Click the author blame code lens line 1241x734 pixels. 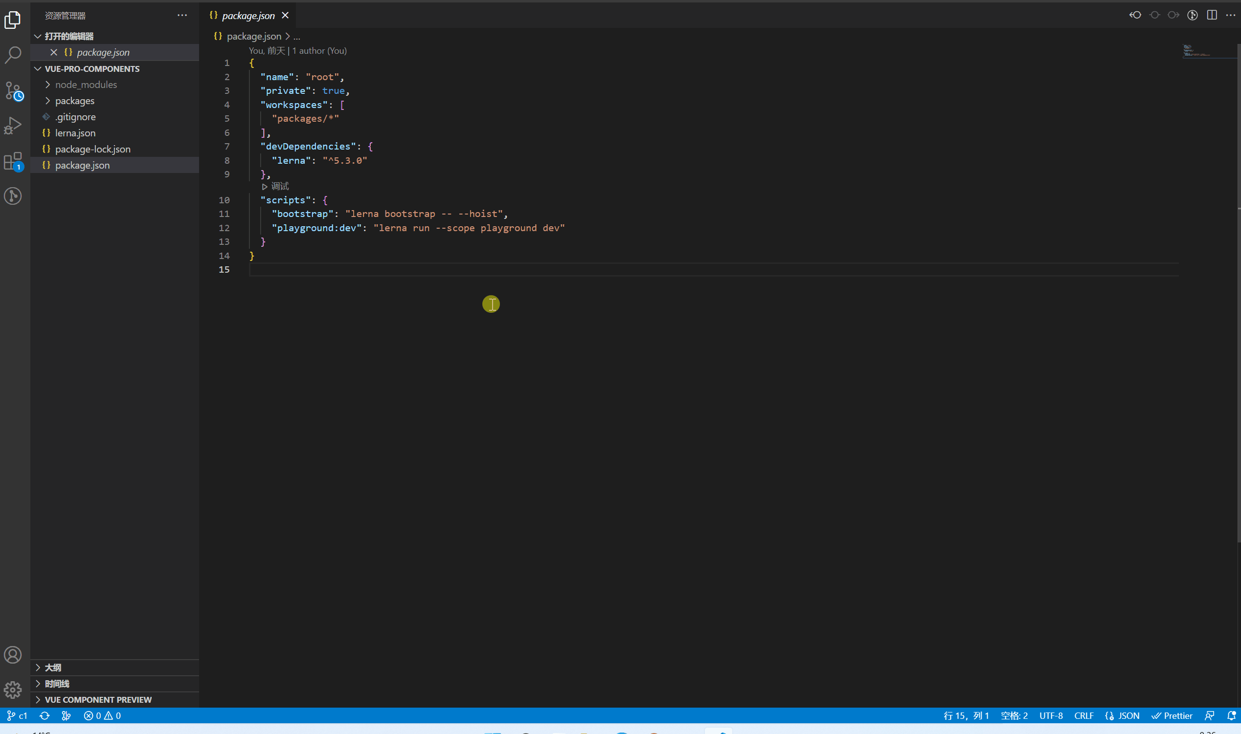[297, 50]
